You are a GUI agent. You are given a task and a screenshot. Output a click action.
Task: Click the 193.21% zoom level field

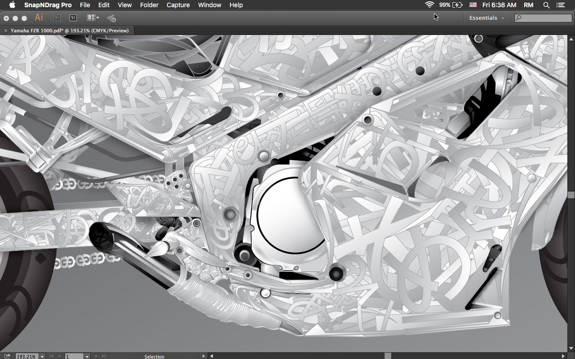coord(27,356)
